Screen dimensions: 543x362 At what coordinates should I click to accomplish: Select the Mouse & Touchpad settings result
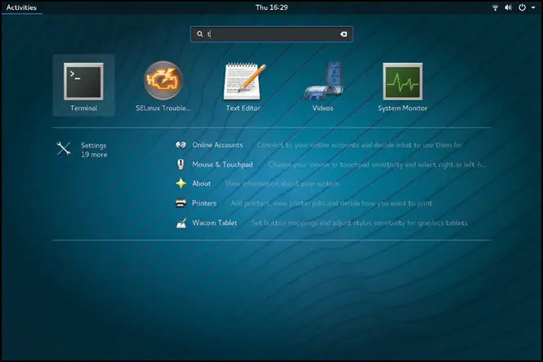tap(222, 165)
